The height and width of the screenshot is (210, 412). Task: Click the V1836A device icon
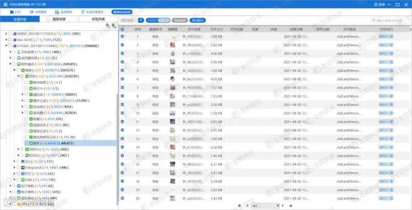tap(15, 46)
